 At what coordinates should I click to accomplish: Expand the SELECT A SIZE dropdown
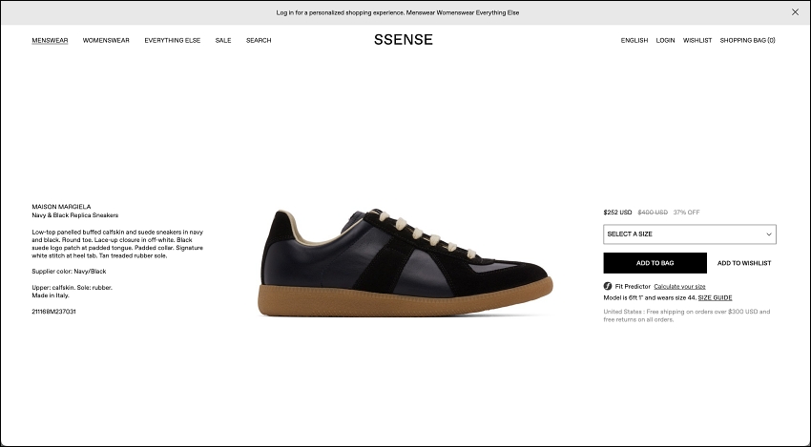[689, 234]
